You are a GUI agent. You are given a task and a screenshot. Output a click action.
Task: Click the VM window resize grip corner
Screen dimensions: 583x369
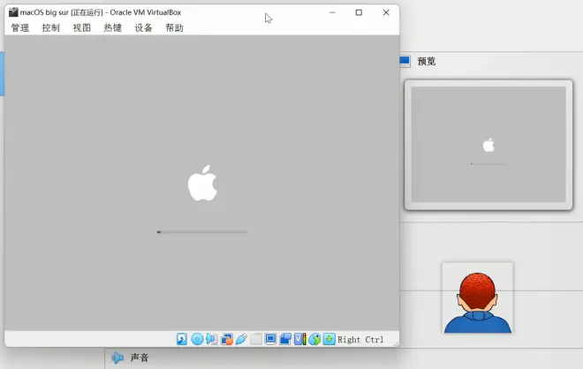coord(396,343)
